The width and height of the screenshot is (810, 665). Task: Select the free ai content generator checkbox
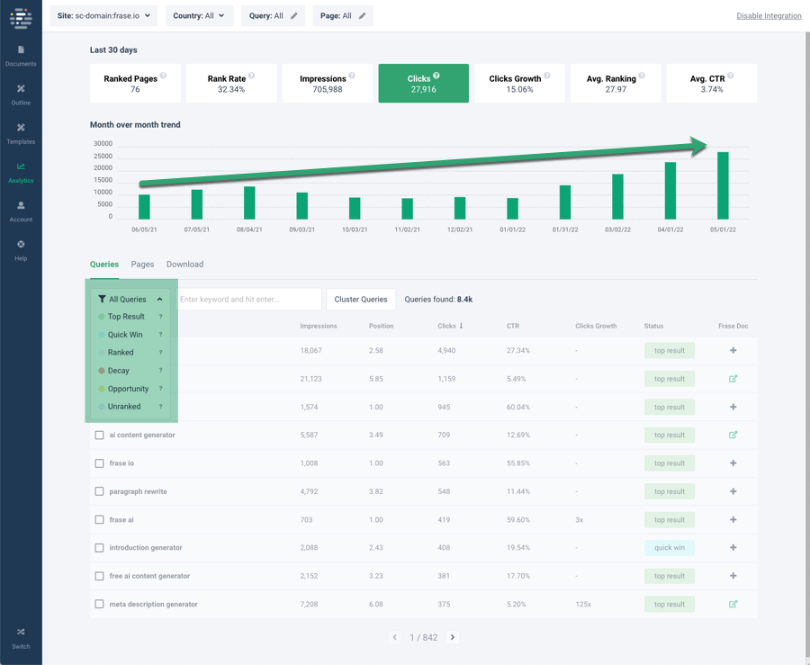(99, 576)
